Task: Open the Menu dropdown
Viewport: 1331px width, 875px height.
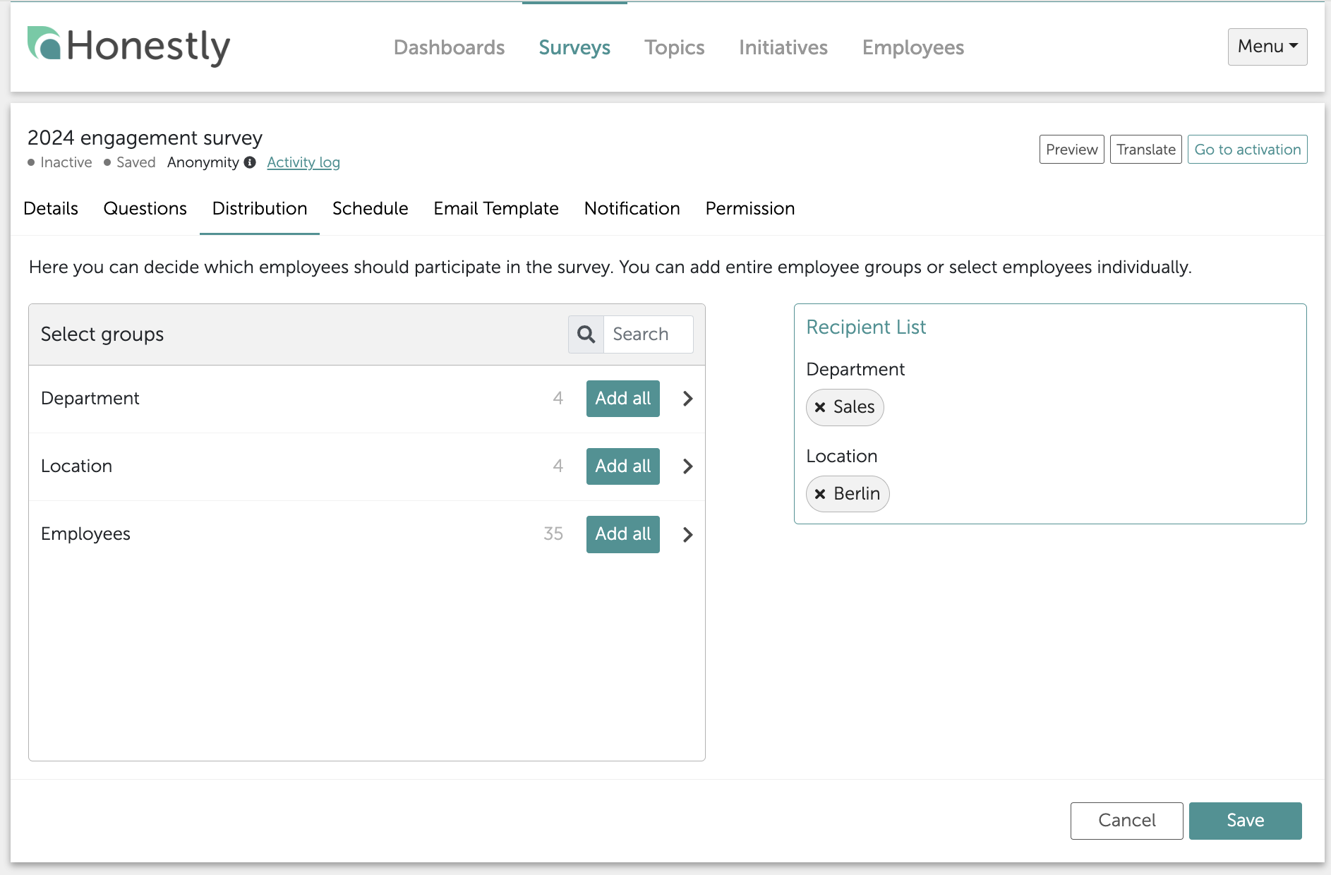Action: coord(1267,47)
